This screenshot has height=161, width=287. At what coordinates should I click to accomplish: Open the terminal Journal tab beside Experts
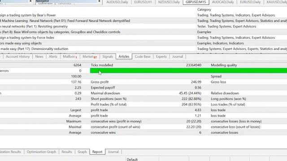(178, 57)
